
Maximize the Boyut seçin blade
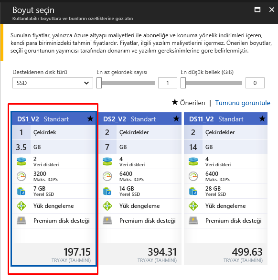[x=257, y=10]
